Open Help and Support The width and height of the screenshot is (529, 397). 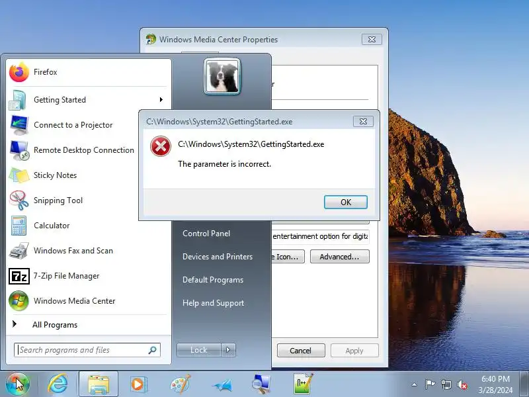[x=213, y=303]
